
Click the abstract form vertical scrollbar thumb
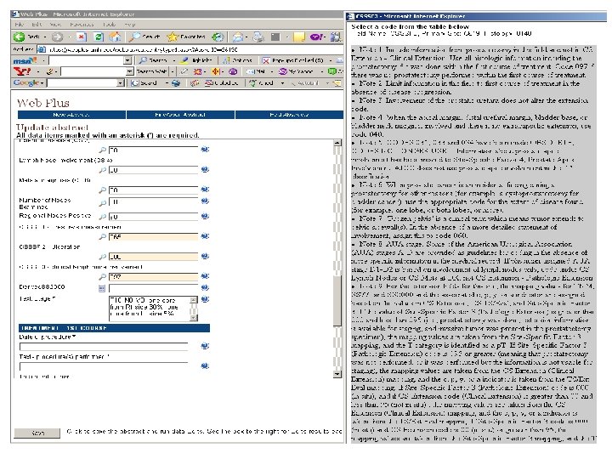tap(337, 300)
